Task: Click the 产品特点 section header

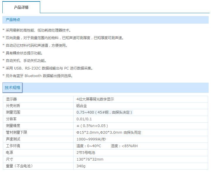Action: click(x=13, y=20)
